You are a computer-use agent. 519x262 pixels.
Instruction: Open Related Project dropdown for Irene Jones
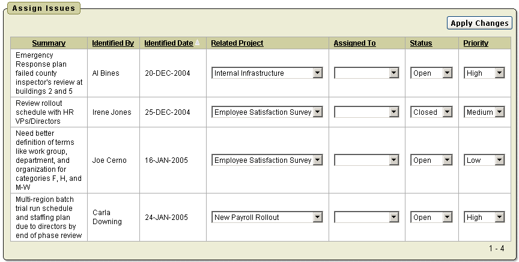click(267, 112)
